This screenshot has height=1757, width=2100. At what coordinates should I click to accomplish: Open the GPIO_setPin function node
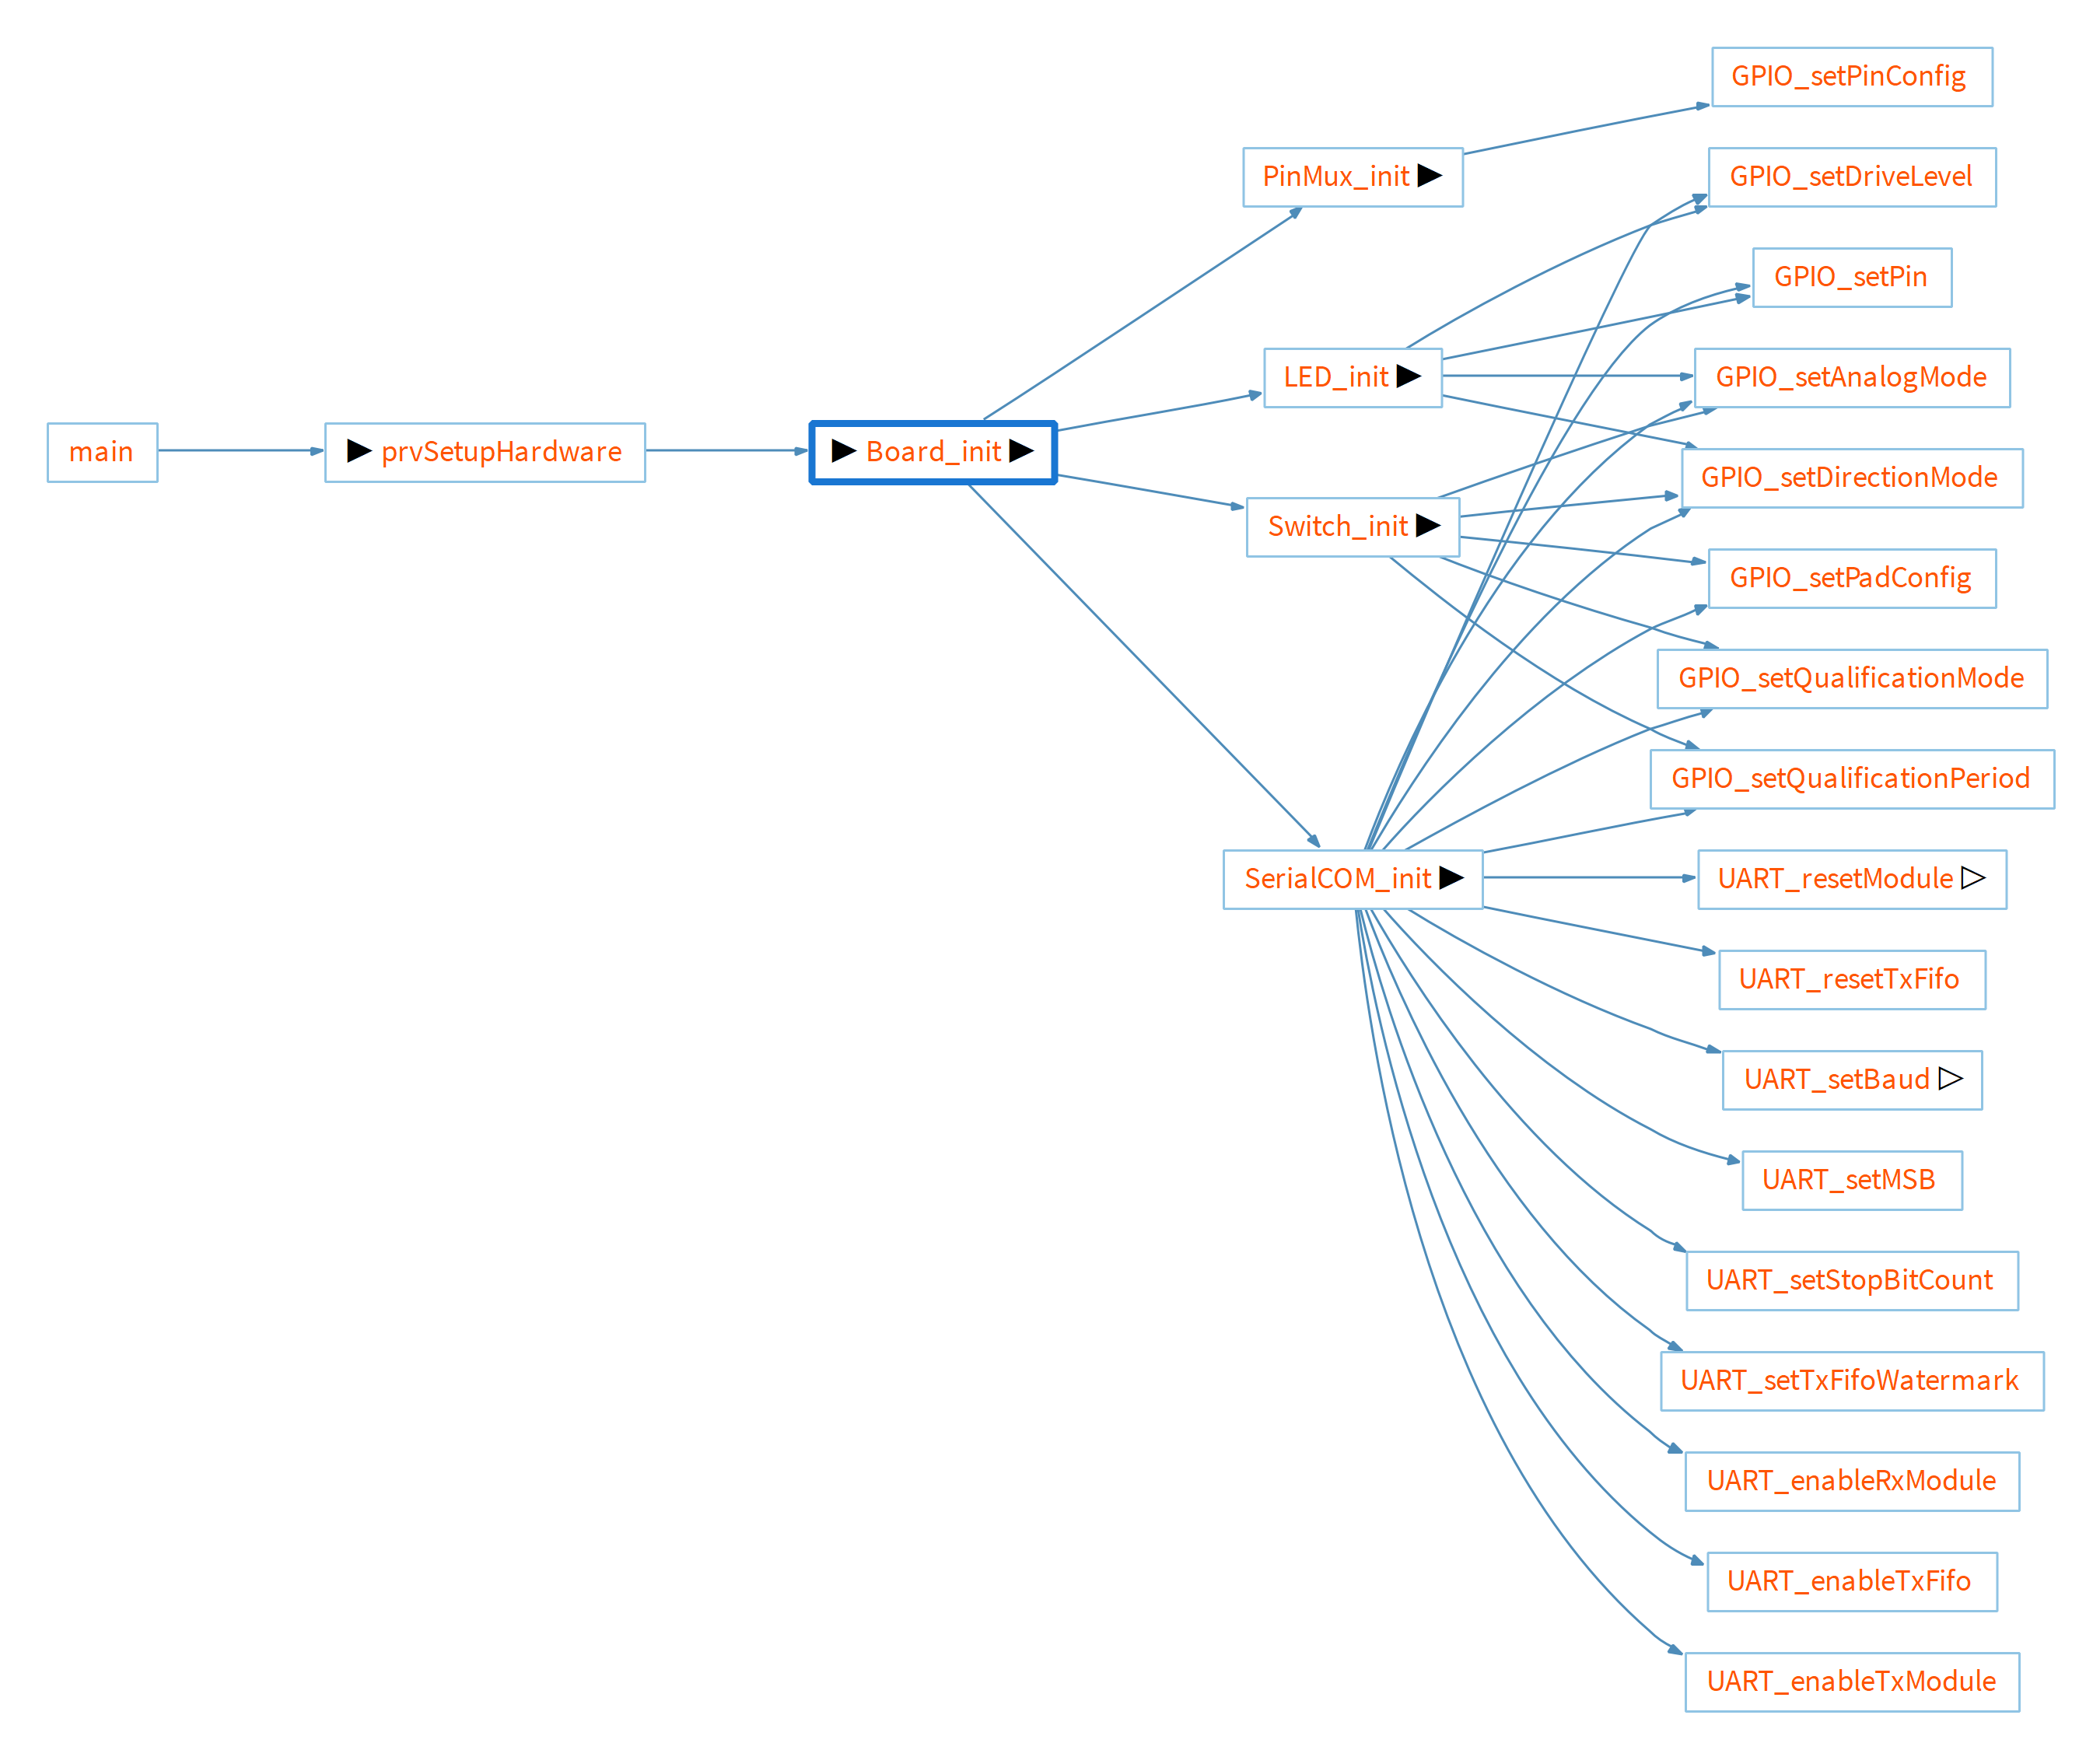pos(1850,277)
